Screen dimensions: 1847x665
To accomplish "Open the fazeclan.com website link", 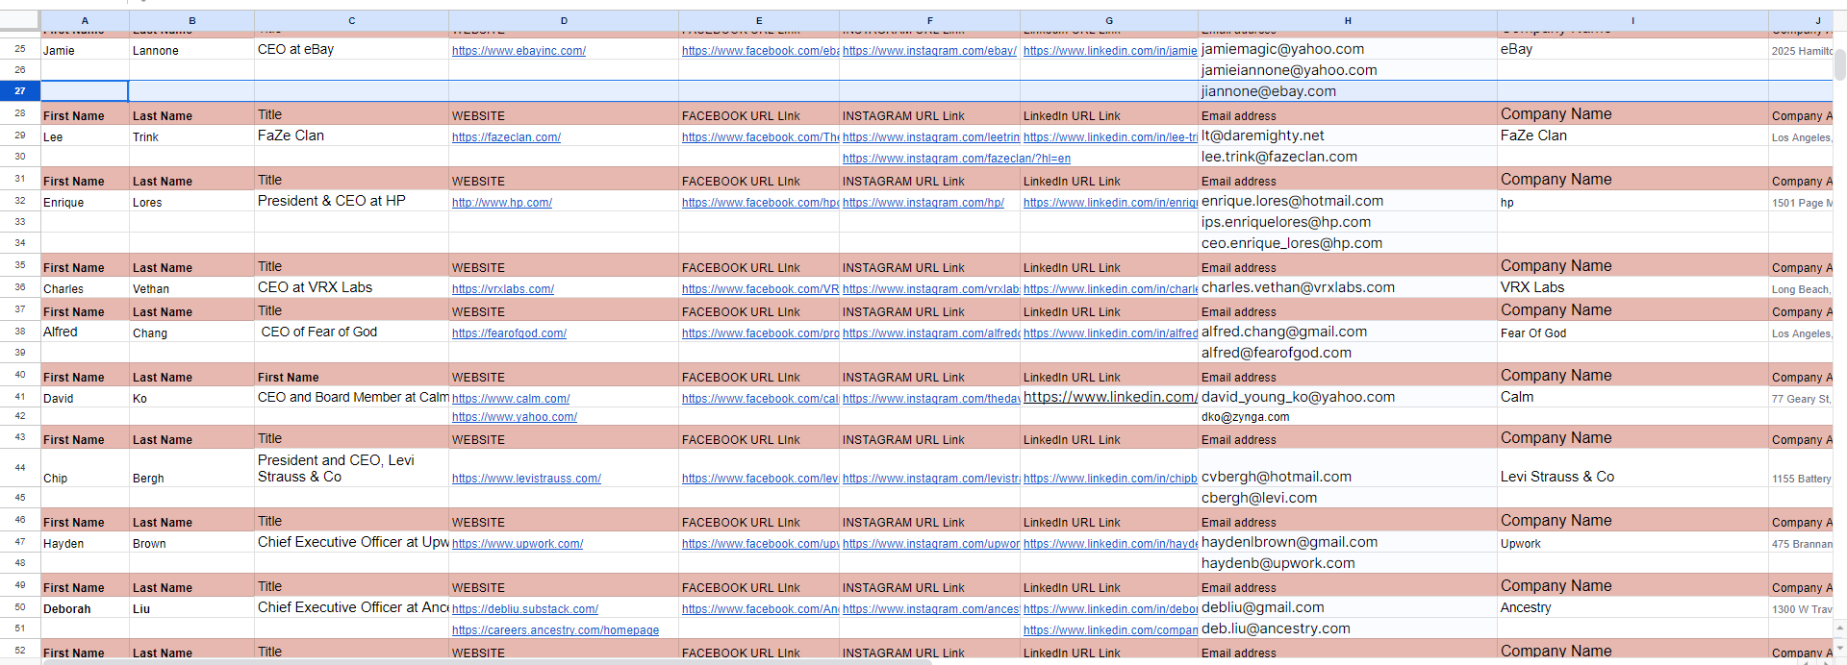I will pos(506,137).
